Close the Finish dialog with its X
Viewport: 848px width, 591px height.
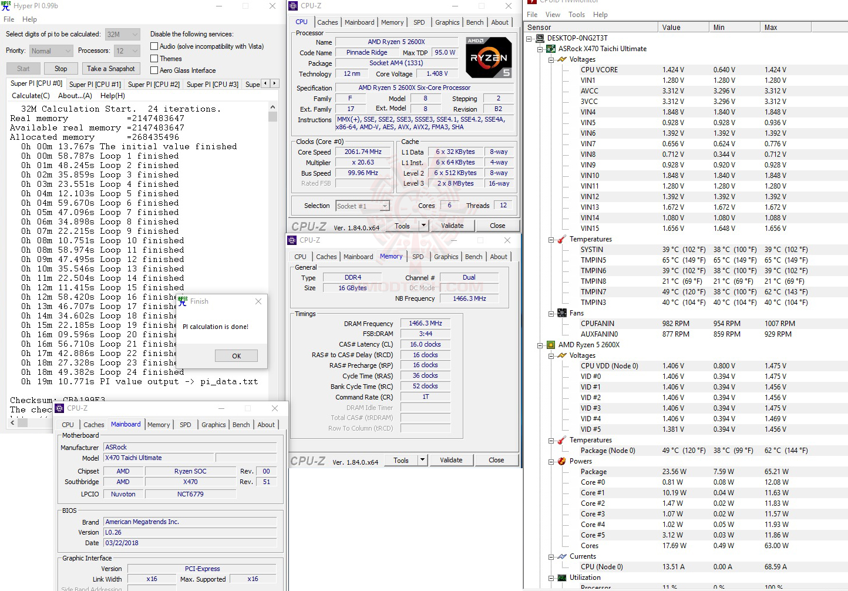tap(258, 301)
